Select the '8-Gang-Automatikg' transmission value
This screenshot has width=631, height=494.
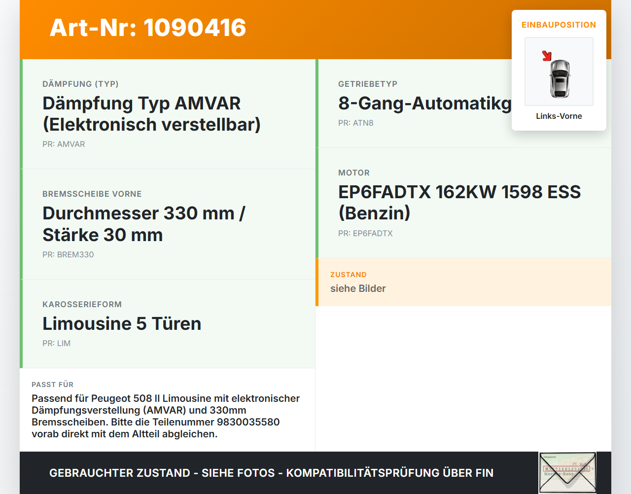[x=425, y=103]
